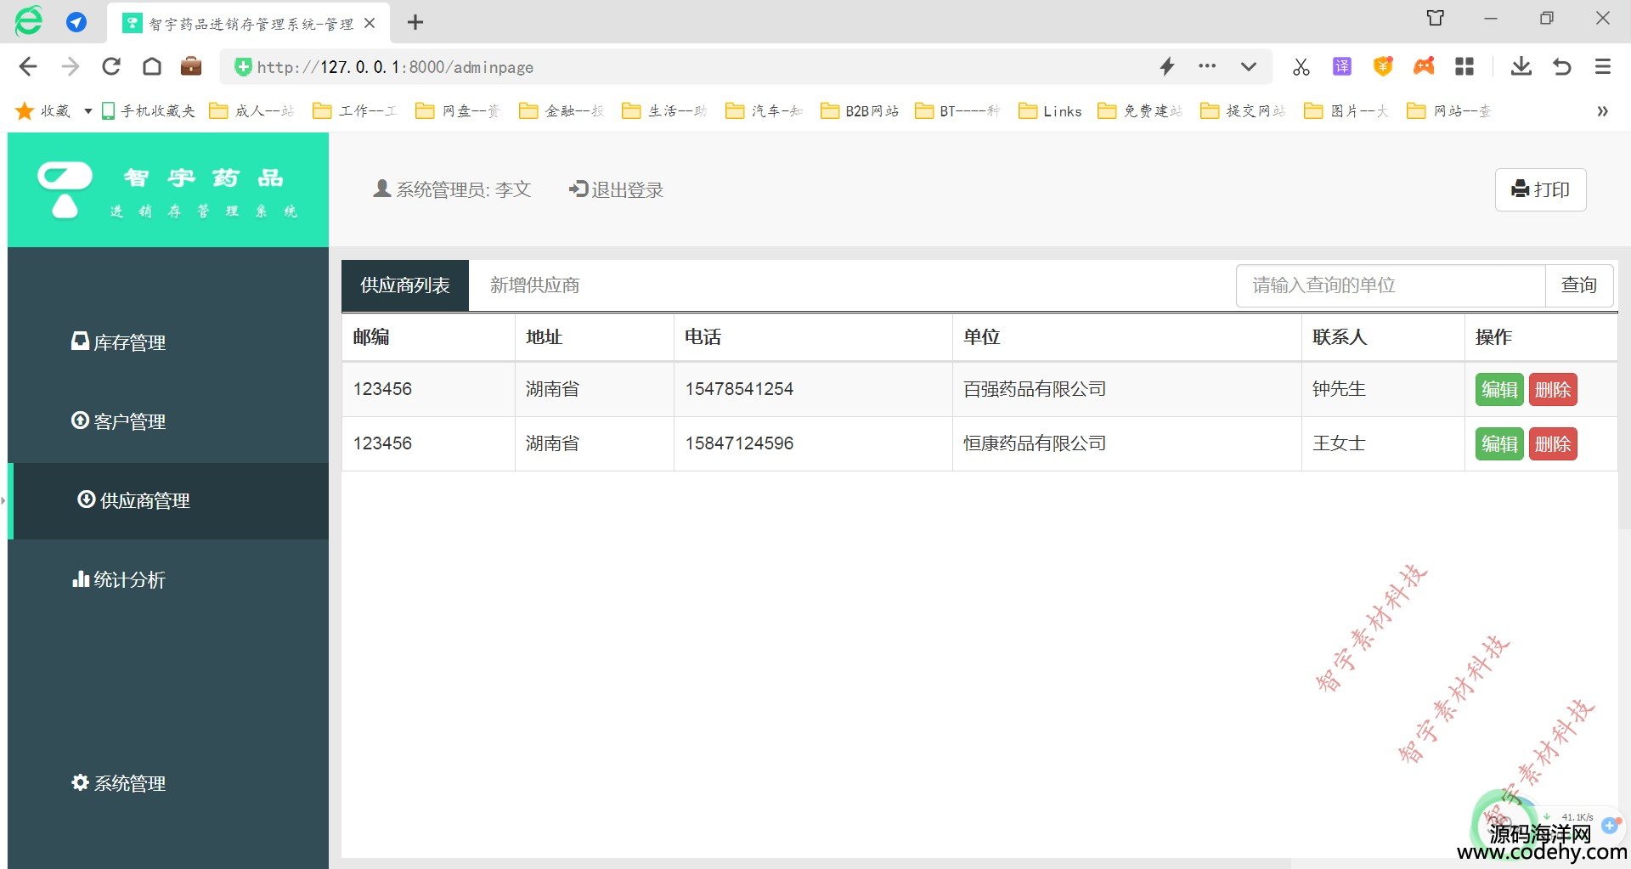This screenshot has width=1631, height=869.
Task: Open the scissors screenshot tool
Action: click(1301, 66)
